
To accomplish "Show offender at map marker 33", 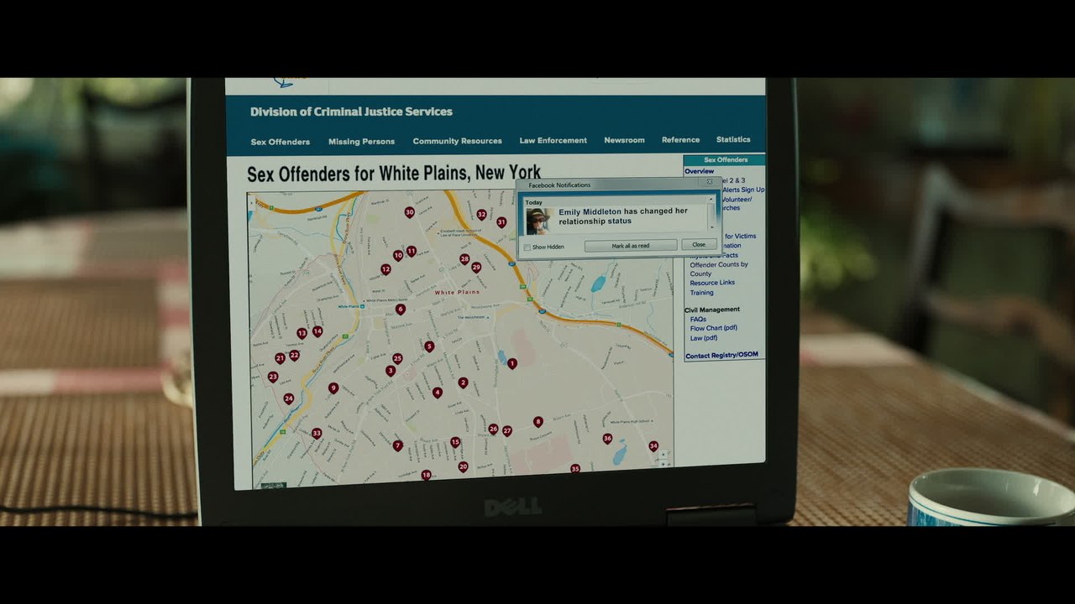I will 317,434.
